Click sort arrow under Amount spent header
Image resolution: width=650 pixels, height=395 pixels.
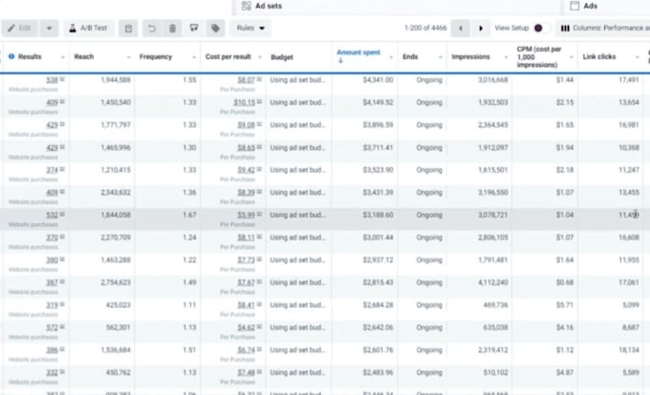[340, 61]
